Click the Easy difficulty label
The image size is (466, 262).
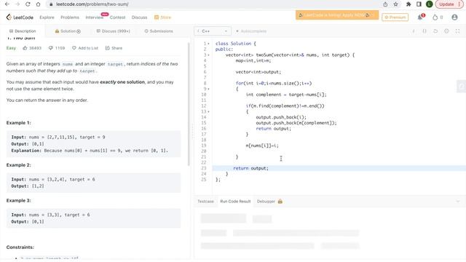[x=11, y=48]
